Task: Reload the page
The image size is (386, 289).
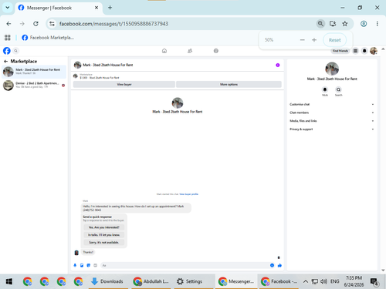Action: click(36, 24)
